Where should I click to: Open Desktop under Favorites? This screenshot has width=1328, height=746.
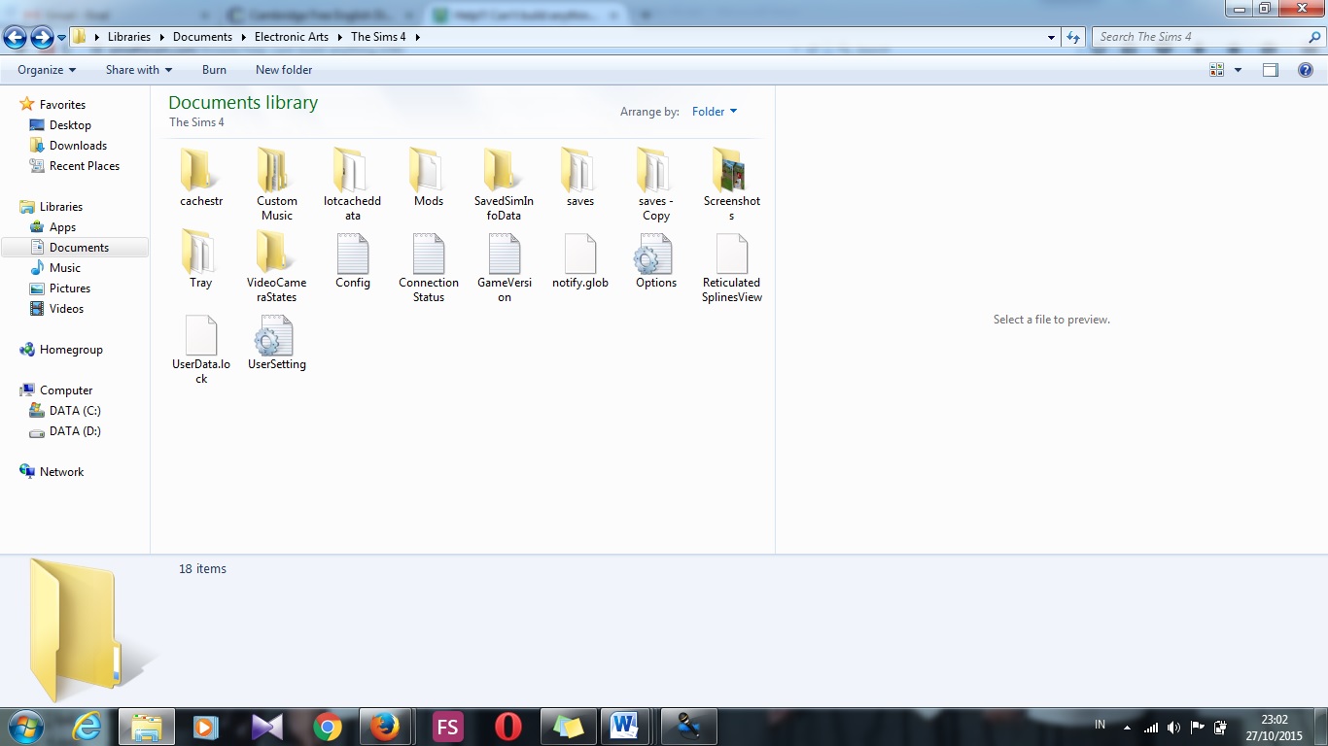[70, 125]
